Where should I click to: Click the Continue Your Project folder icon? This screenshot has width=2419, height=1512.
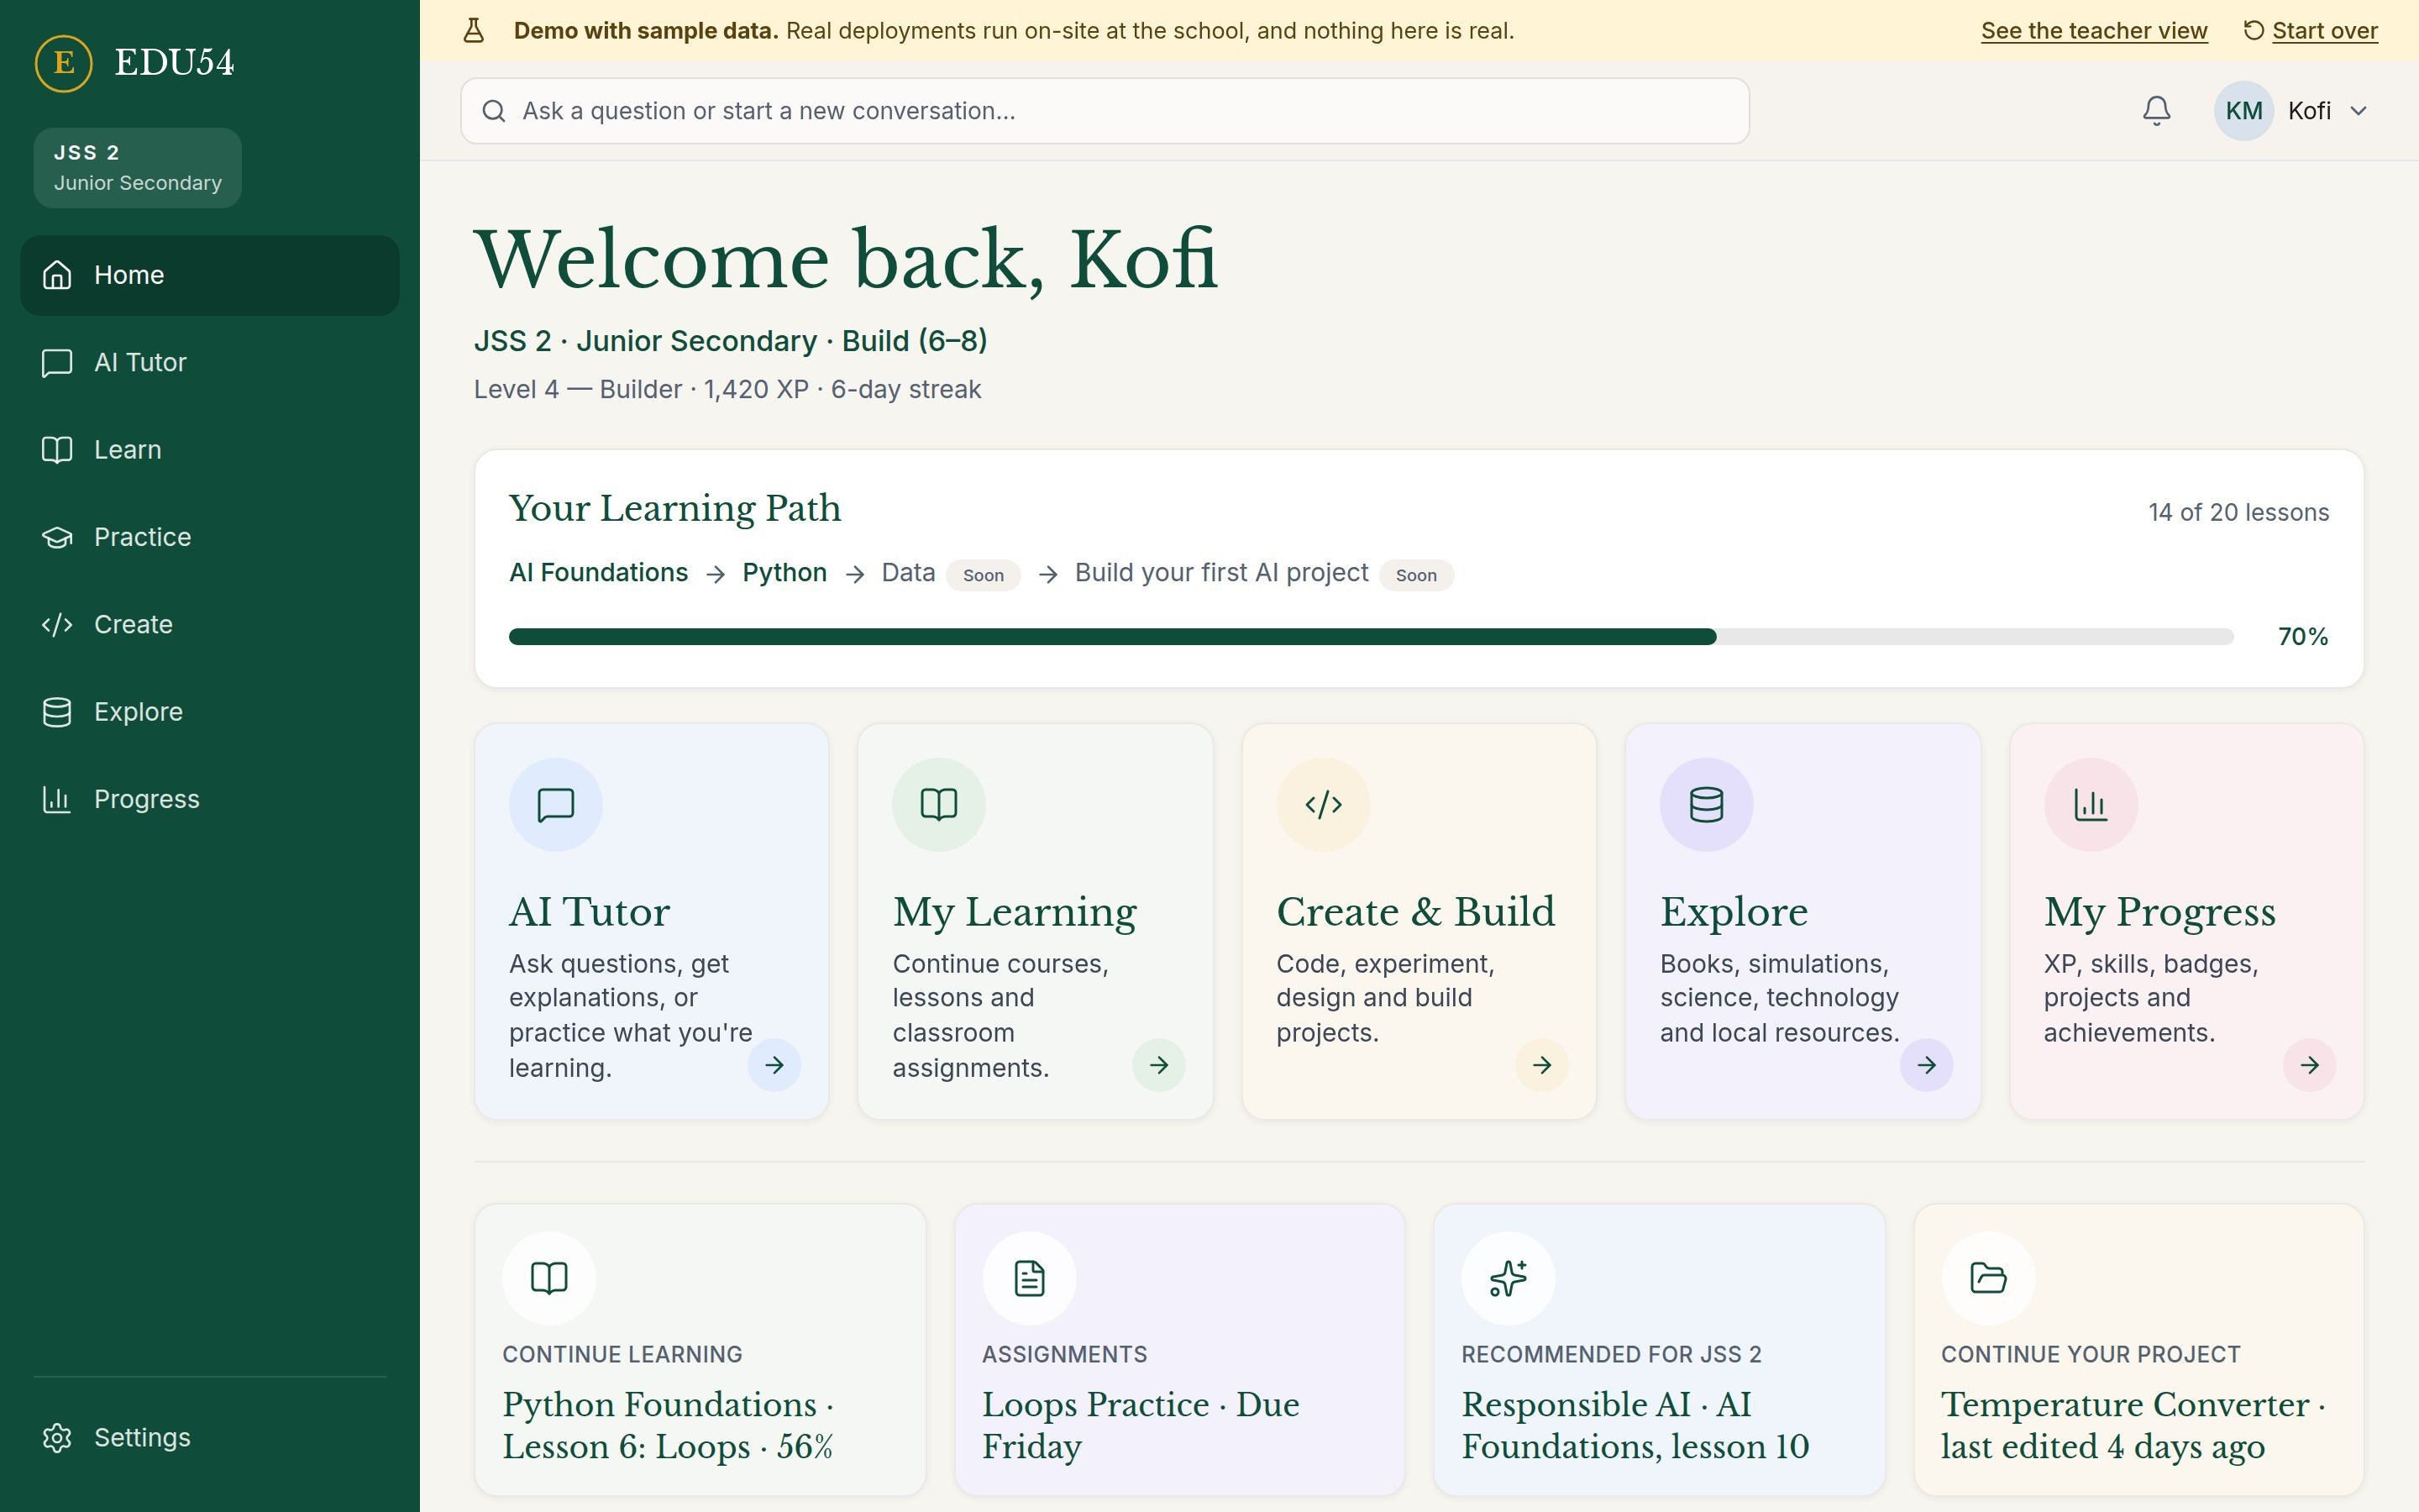click(1988, 1278)
